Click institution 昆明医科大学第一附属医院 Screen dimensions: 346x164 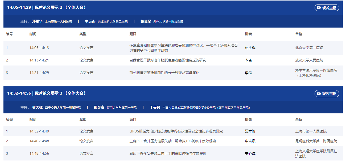coord(316,141)
